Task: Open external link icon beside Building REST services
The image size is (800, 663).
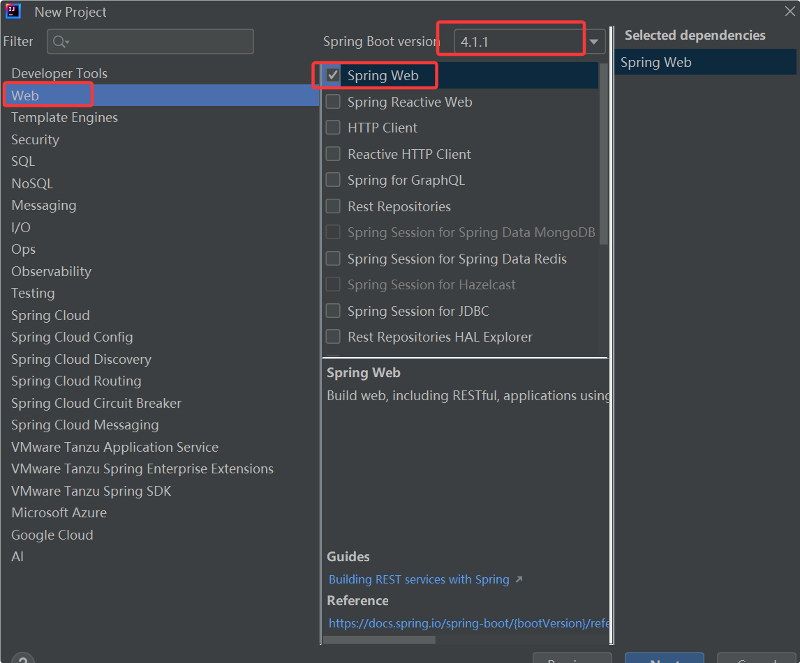Action: 519,579
